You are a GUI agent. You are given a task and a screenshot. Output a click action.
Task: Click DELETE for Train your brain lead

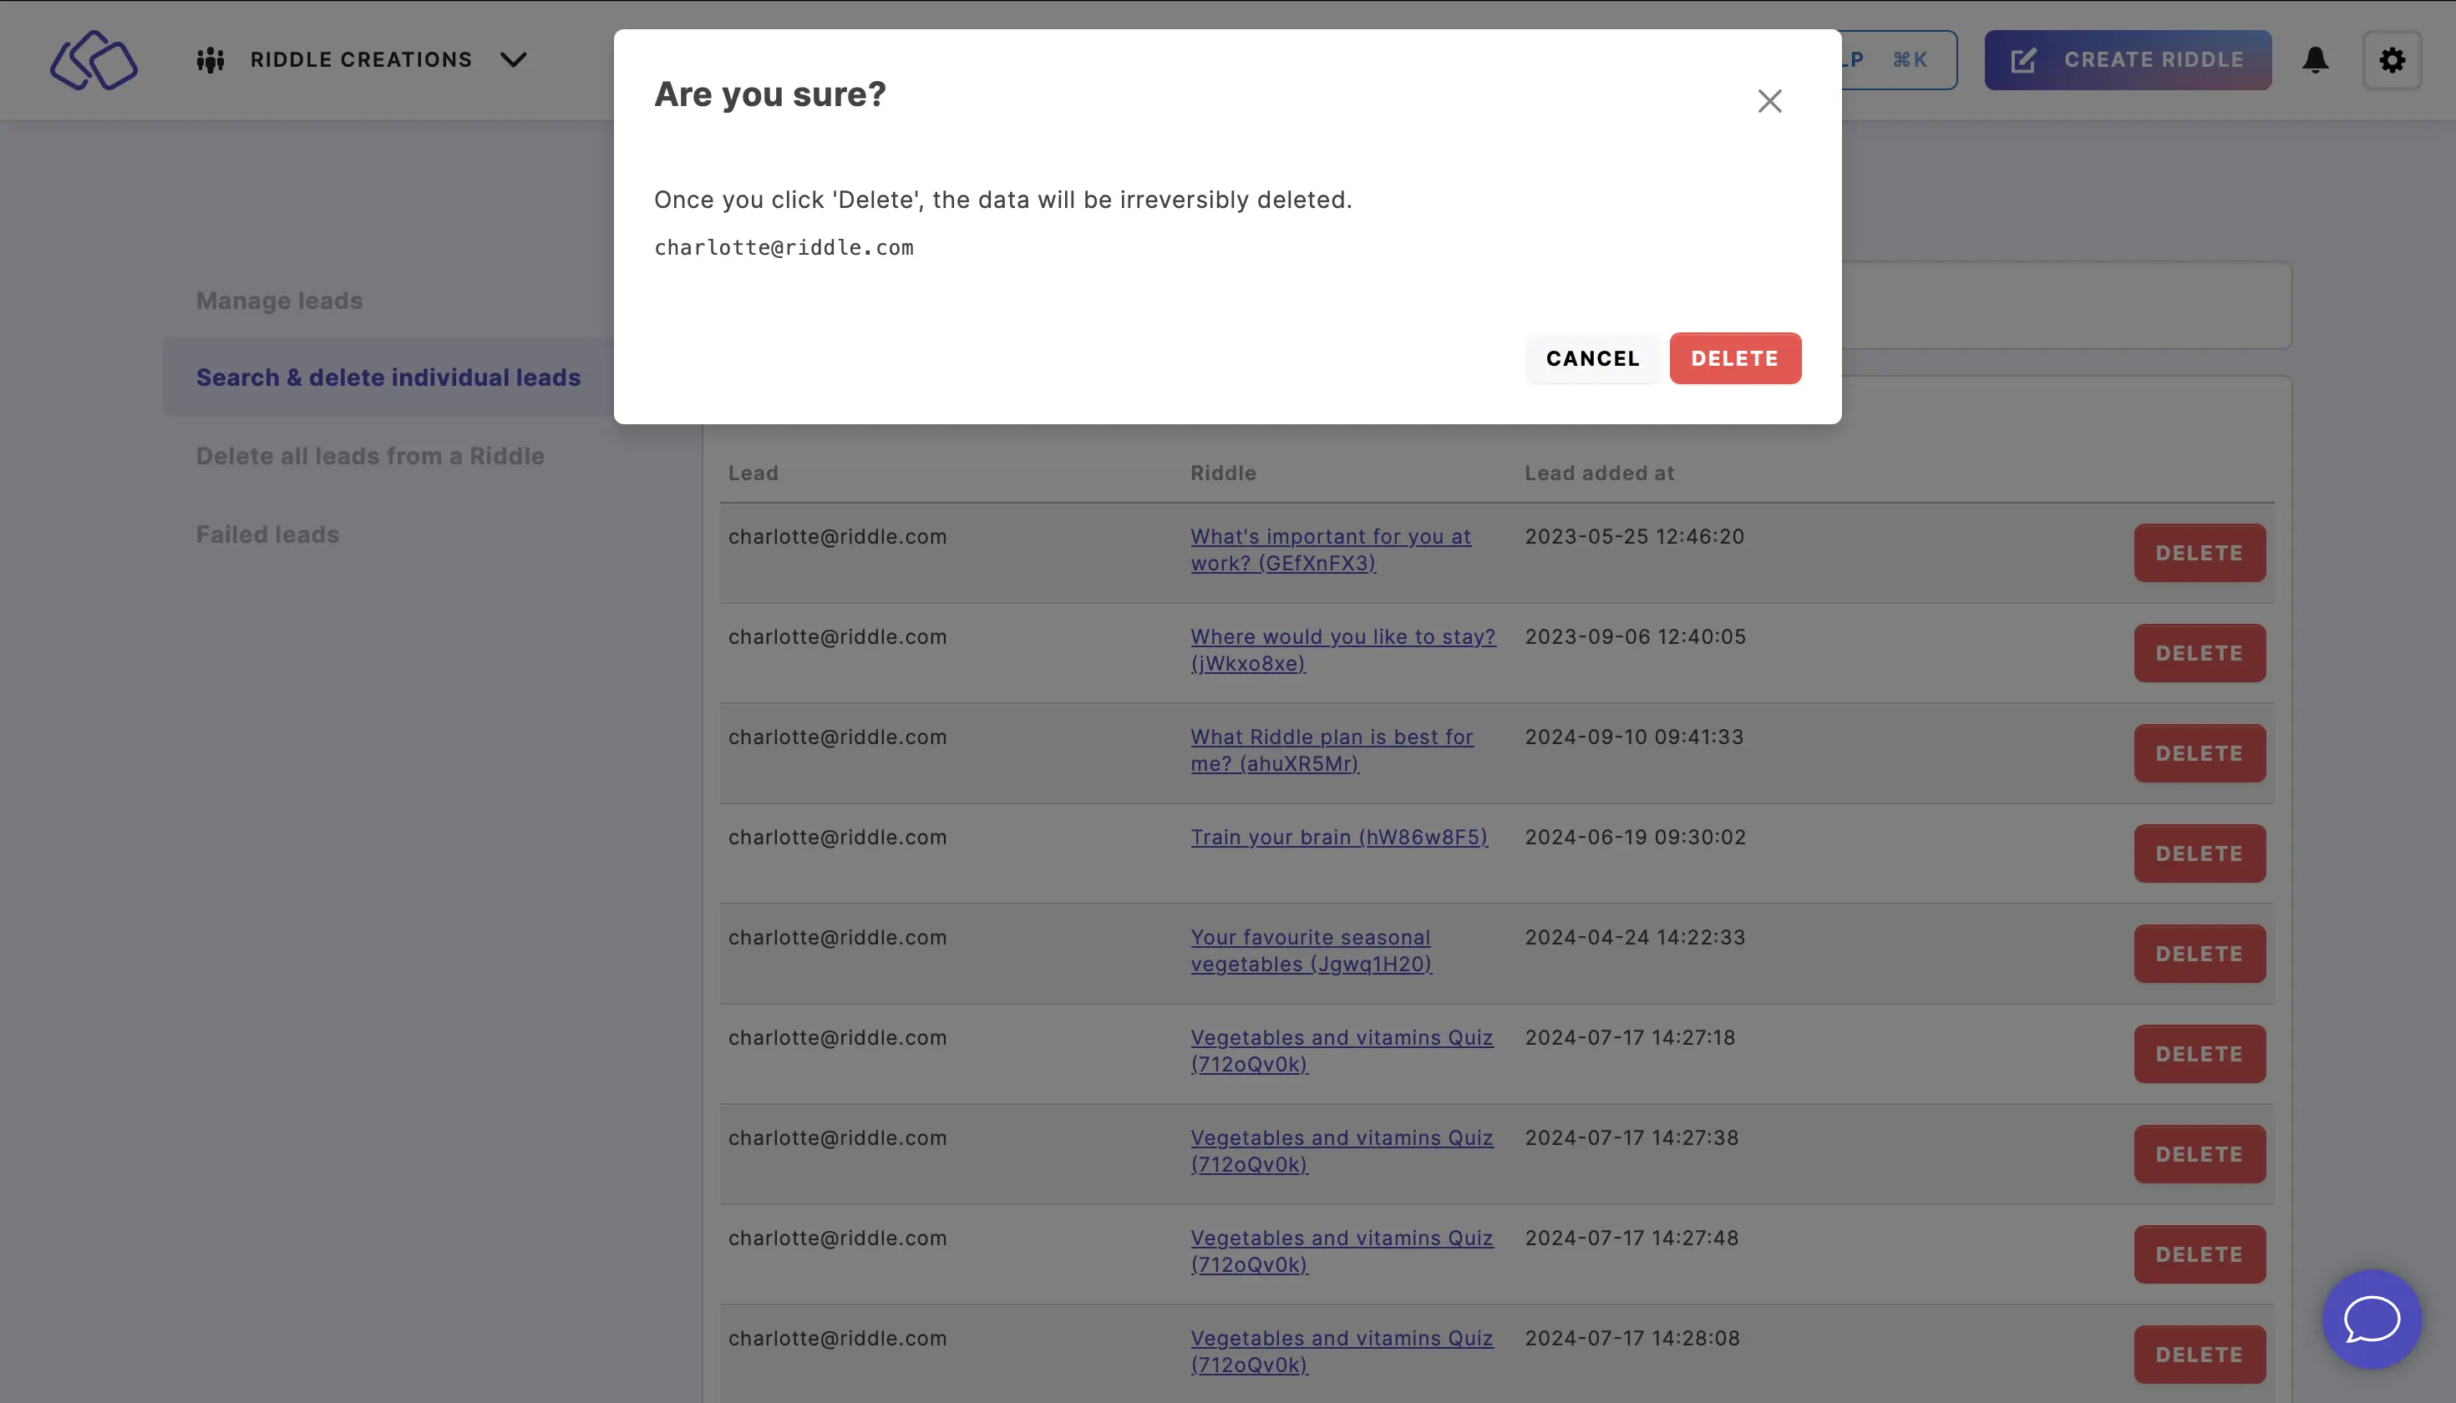click(2198, 853)
